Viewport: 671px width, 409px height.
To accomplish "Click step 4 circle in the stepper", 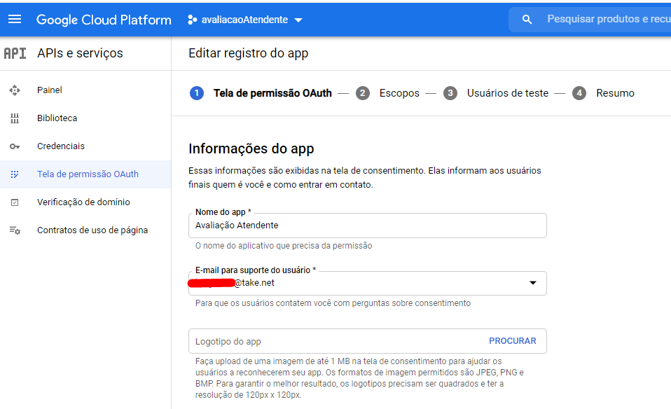I will [x=579, y=93].
